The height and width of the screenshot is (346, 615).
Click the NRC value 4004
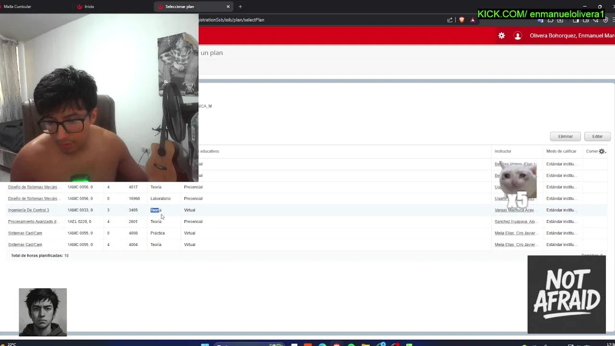click(x=133, y=245)
